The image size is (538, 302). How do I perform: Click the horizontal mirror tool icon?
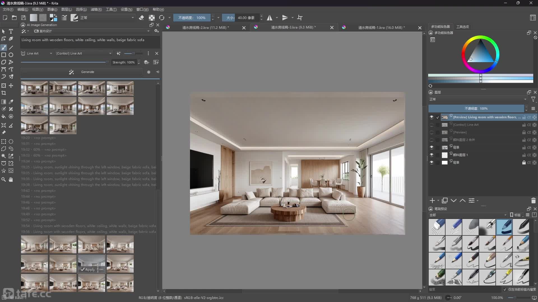pos(270,18)
